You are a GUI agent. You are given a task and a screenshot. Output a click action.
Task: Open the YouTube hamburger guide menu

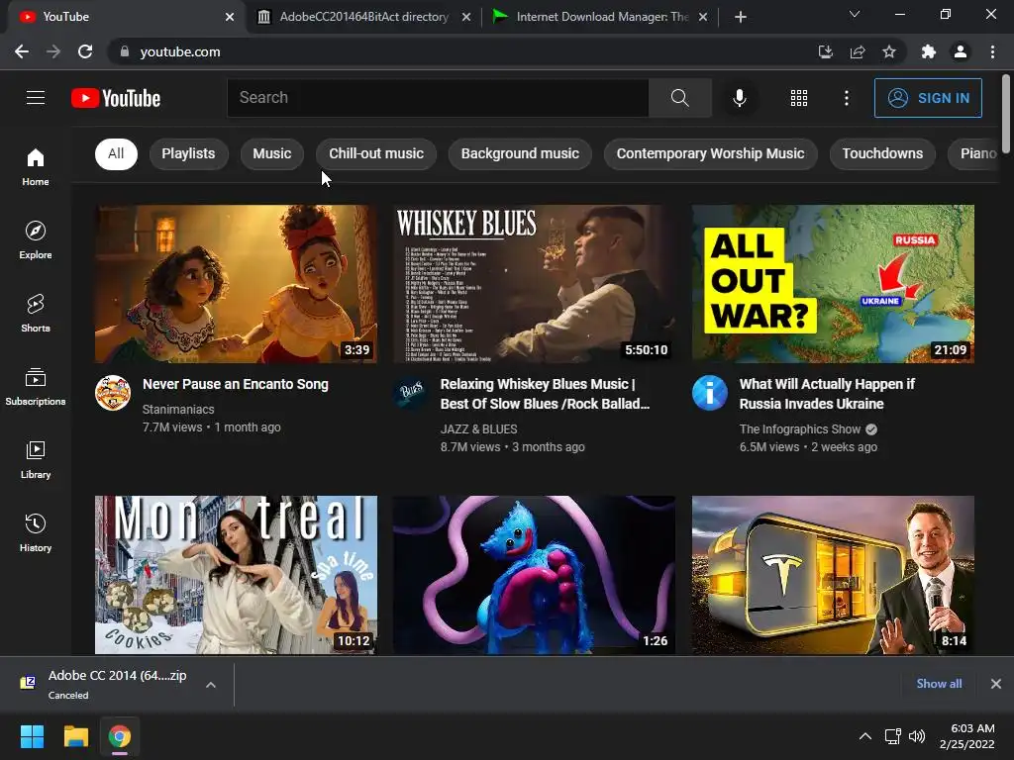(x=36, y=98)
